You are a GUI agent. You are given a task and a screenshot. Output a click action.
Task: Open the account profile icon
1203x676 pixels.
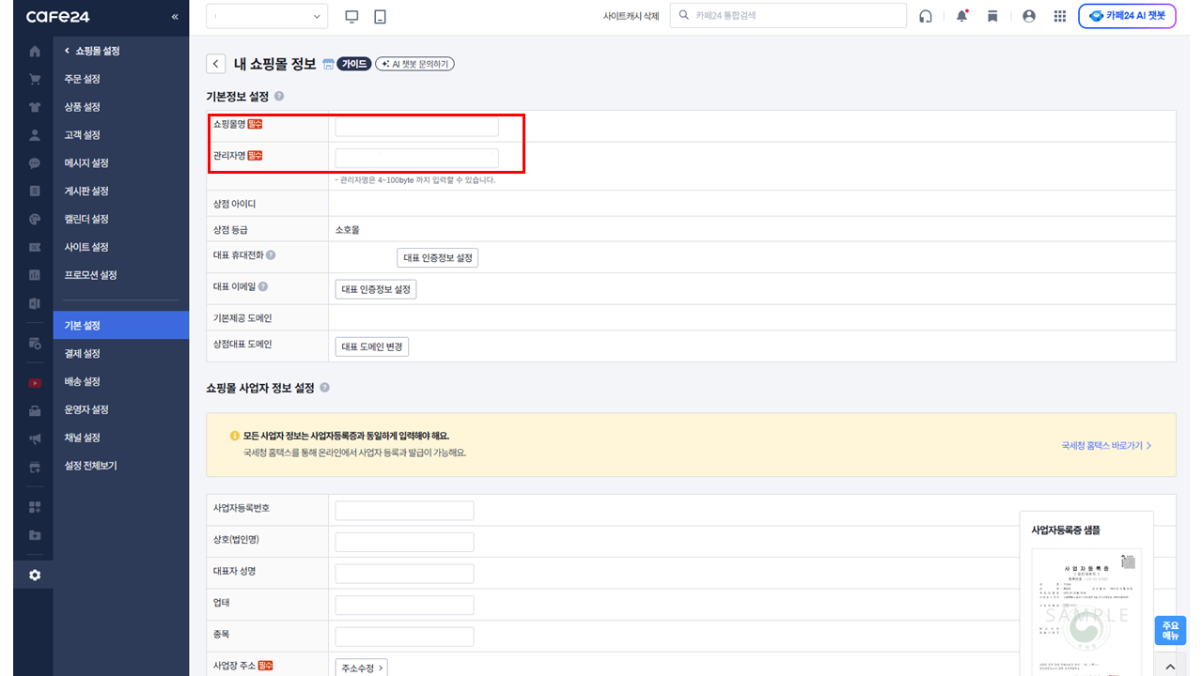point(1028,16)
